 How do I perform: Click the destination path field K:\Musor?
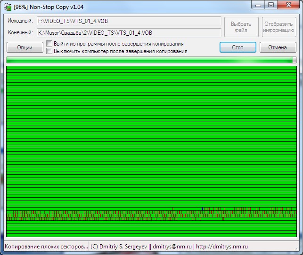tap(129, 33)
